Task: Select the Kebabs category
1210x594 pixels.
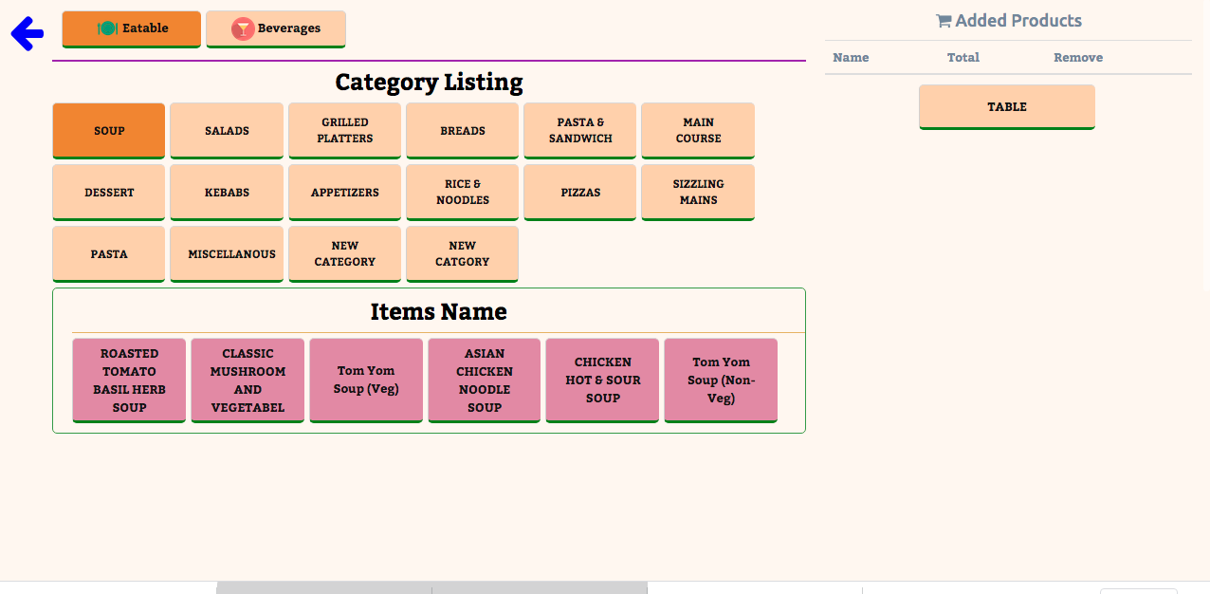Action: [227, 193]
